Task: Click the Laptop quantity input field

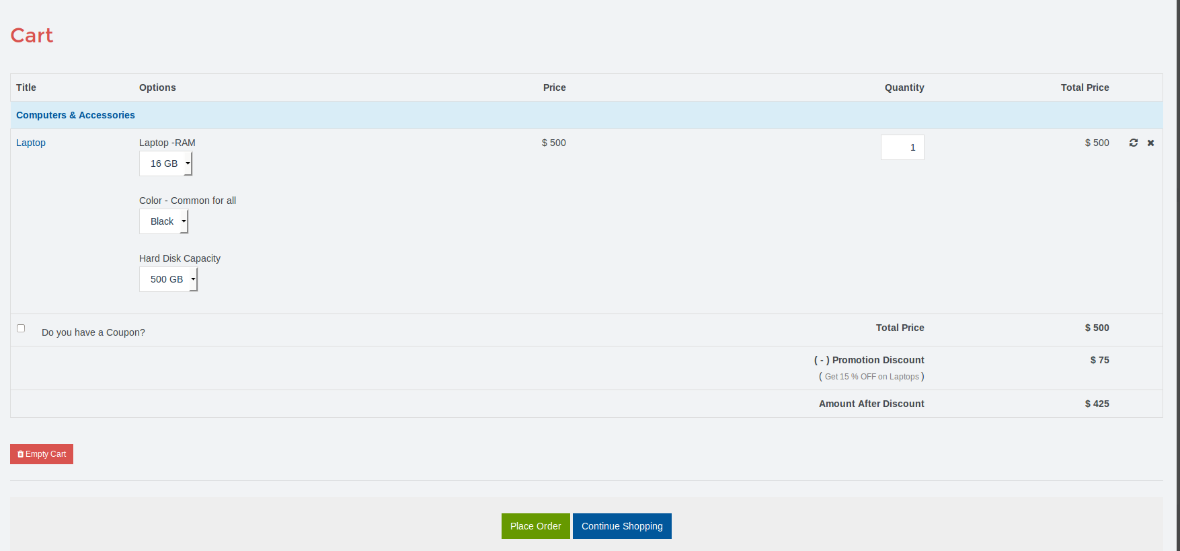Action: [902, 147]
